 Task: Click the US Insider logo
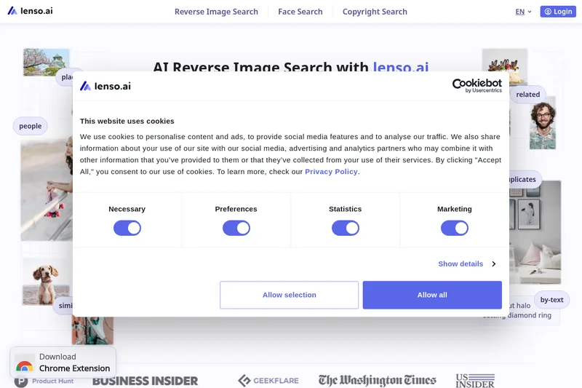point(475,381)
